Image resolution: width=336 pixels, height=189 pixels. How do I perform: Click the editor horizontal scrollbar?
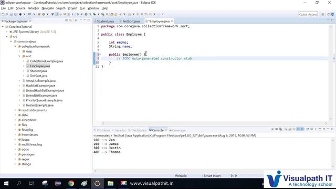point(214,123)
